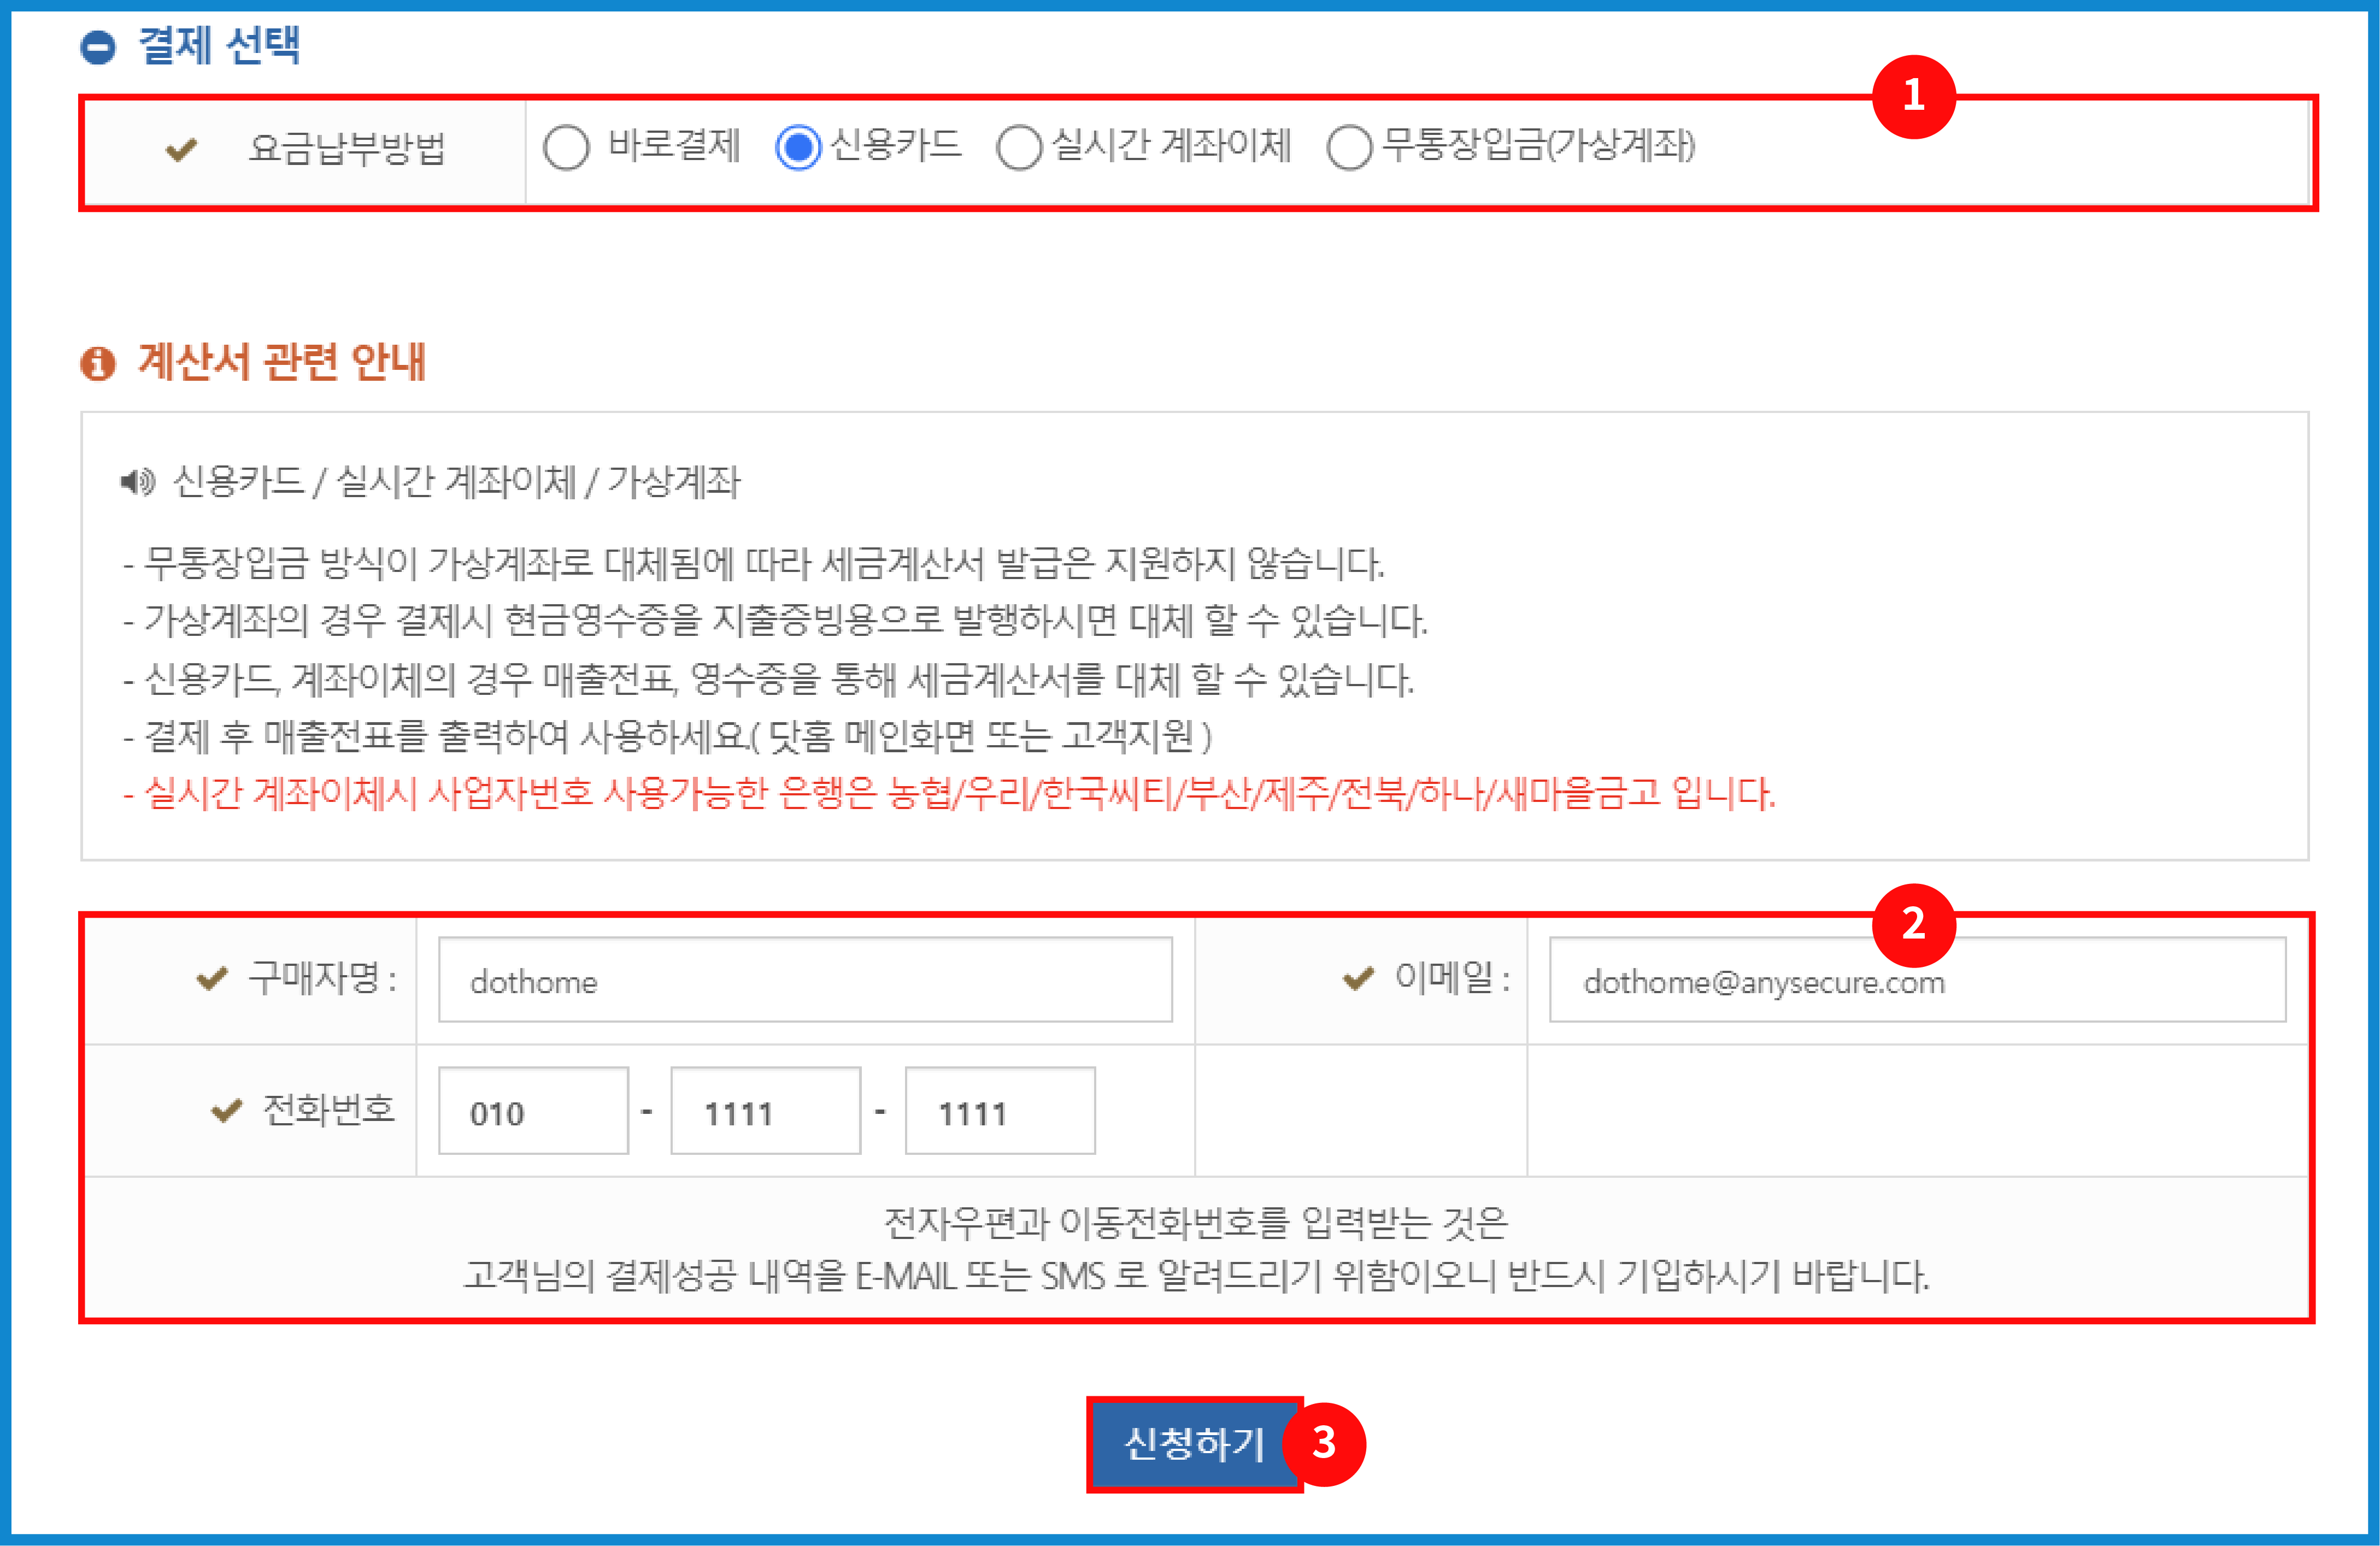Click the orange info icon near 계산서 관련 안내

(98, 363)
